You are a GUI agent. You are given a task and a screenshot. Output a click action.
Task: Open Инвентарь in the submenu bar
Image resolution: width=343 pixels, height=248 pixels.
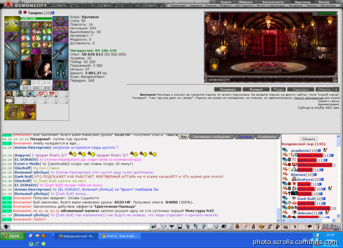tap(178, 6)
